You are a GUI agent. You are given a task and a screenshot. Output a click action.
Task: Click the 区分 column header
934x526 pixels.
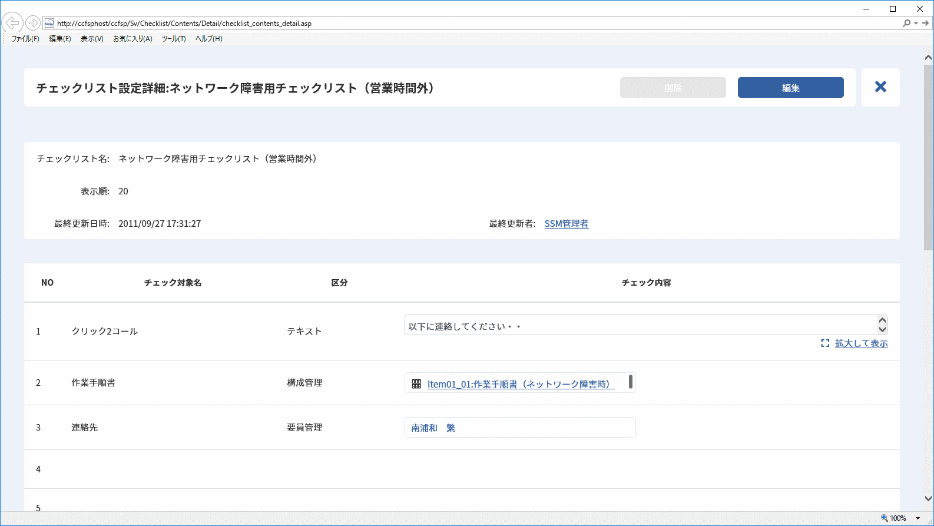pyautogui.click(x=339, y=283)
